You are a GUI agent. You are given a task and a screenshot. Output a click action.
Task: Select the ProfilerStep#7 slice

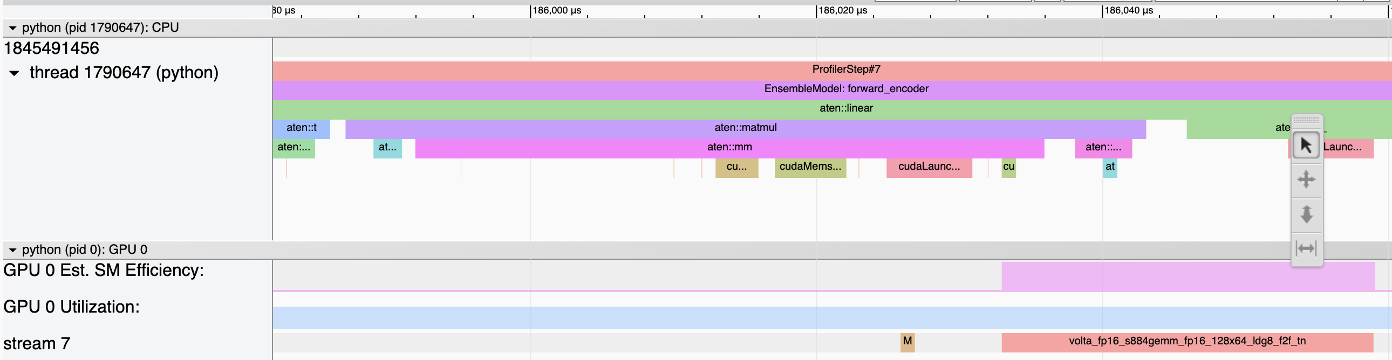tap(845, 70)
